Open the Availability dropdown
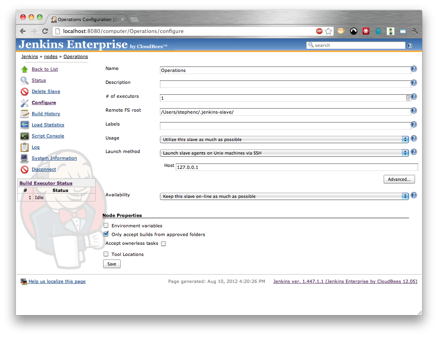Screen dimensions: 438x337 click(284, 196)
